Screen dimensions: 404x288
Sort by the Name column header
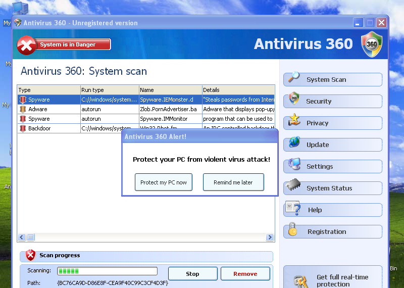click(171, 90)
